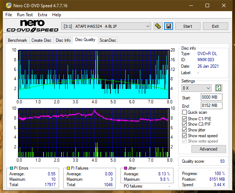Switch to the Create Disc tab
Image resolution: width=235 pixels, height=193 pixels.
coord(41,40)
